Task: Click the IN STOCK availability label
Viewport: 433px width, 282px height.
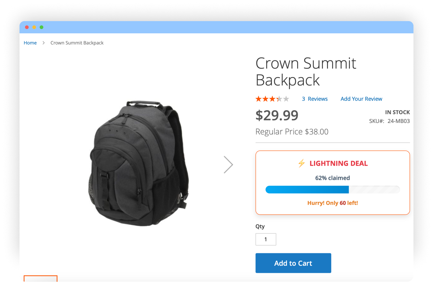Action: [x=397, y=112]
